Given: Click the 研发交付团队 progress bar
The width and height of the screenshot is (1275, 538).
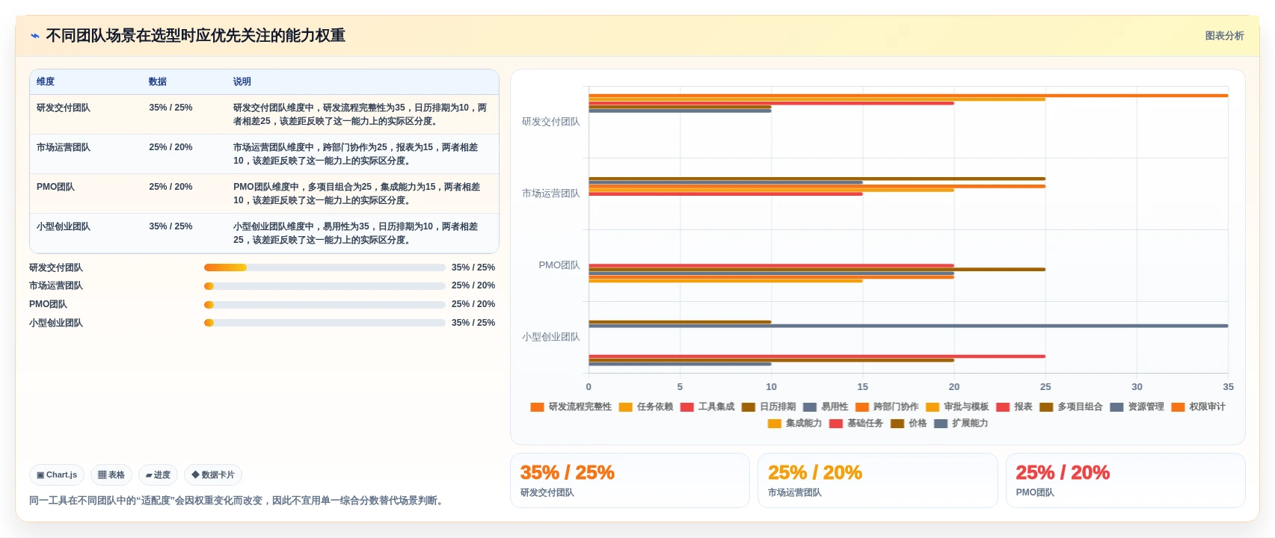Looking at the screenshot, I should [x=325, y=268].
